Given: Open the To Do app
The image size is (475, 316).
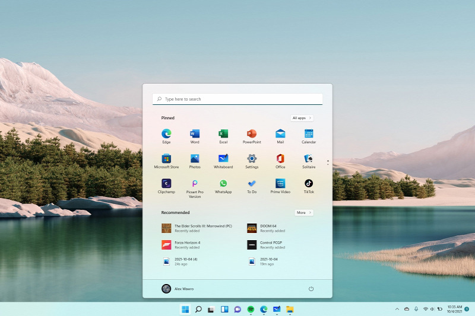Looking at the screenshot, I should 252,184.
